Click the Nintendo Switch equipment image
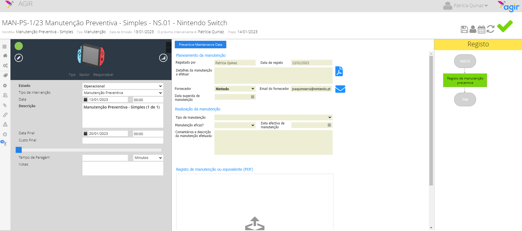The image size is (522, 231). (x=91, y=56)
